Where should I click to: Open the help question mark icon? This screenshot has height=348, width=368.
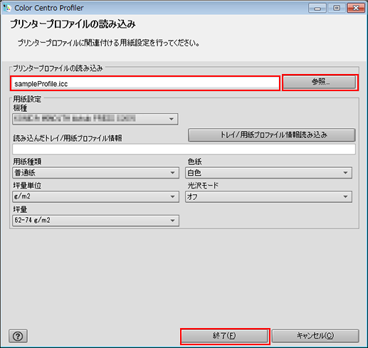click(18, 336)
